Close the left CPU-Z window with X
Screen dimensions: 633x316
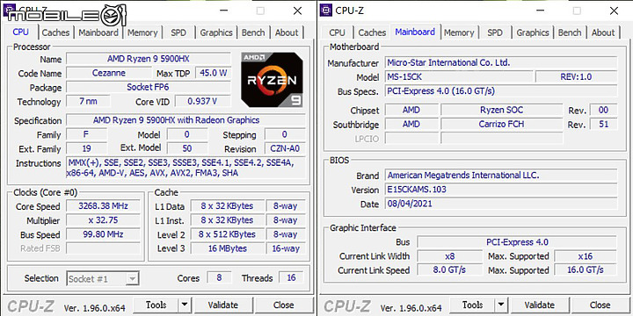coord(297,11)
